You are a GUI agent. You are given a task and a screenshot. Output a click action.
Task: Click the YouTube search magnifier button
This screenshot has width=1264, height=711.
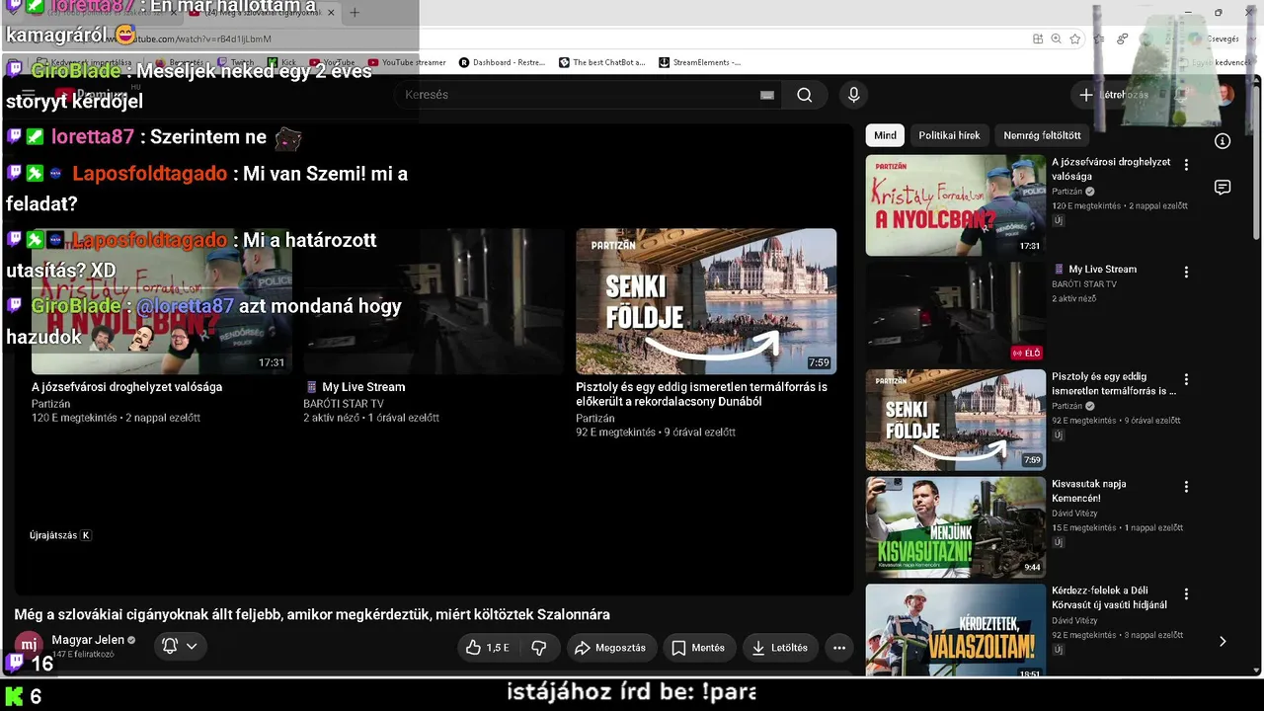pyautogui.click(x=805, y=95)
